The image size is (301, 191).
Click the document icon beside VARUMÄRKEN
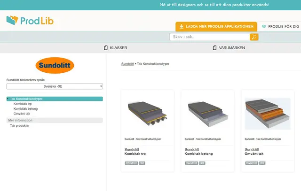pyautogui.click(x=214, y=48)
